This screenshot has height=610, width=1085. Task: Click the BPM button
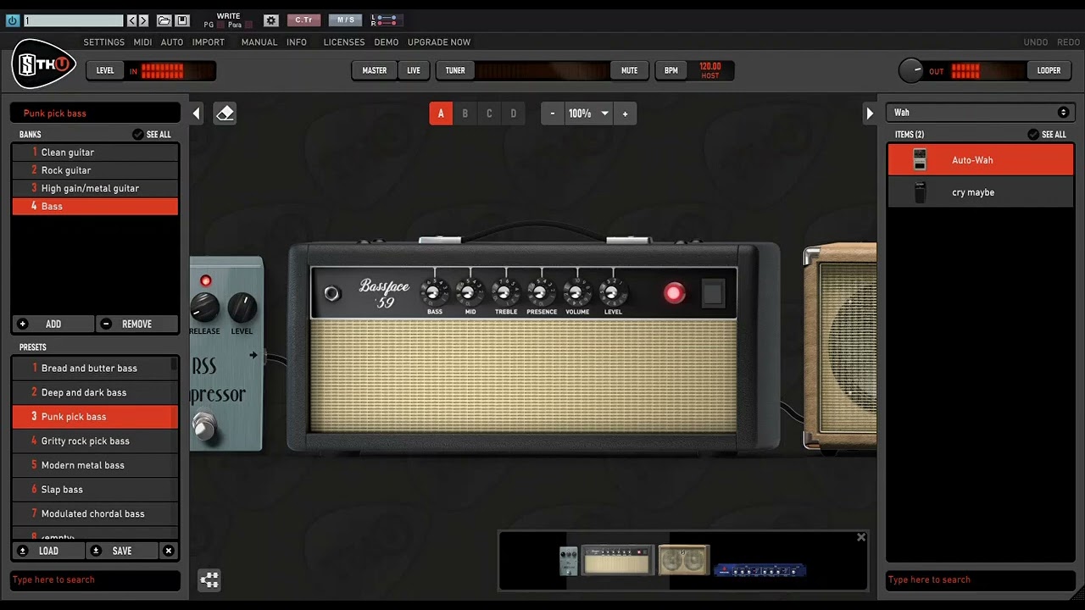pos(671,71)
